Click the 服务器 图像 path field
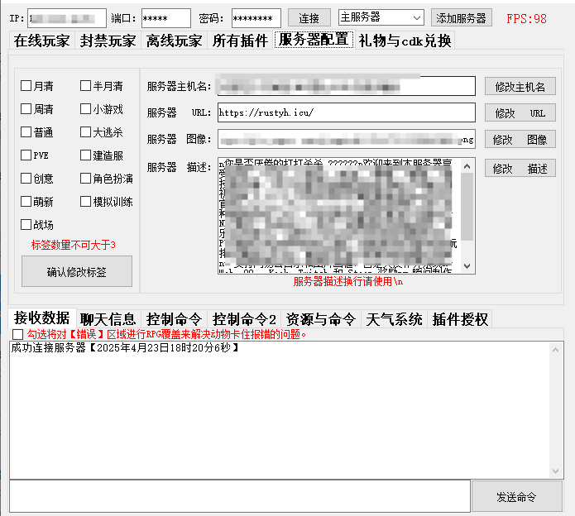The width and height of the screenshot is (575, 516). tap(347, 139)
